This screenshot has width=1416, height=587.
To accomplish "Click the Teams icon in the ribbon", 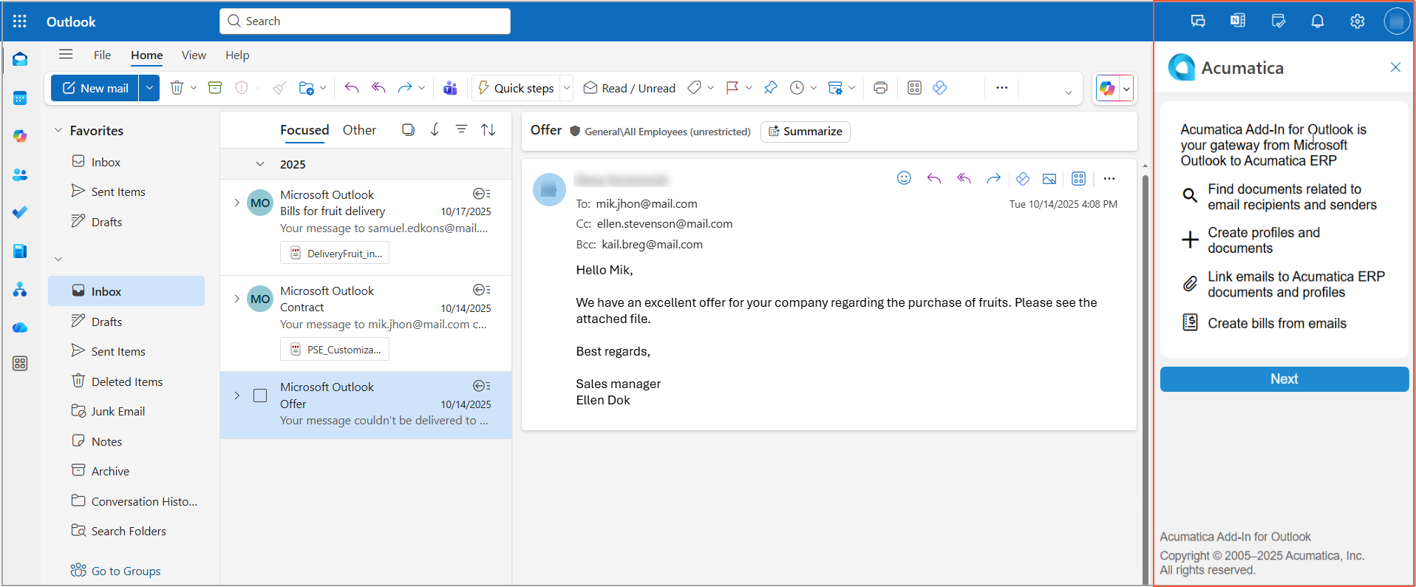I will click(x=450, y=88).
